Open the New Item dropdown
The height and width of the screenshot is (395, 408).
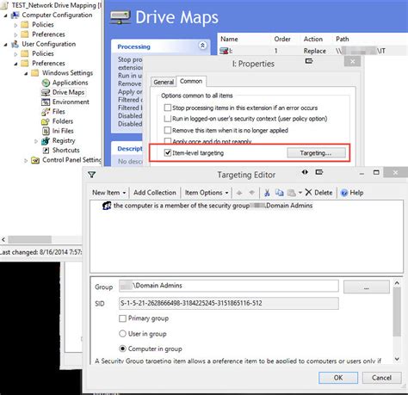click(109, 193)
